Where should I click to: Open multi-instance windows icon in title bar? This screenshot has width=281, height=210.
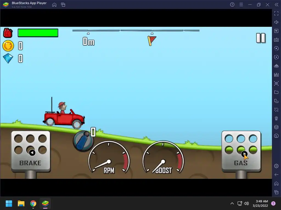pyautogui.click(x=63, y=5)
